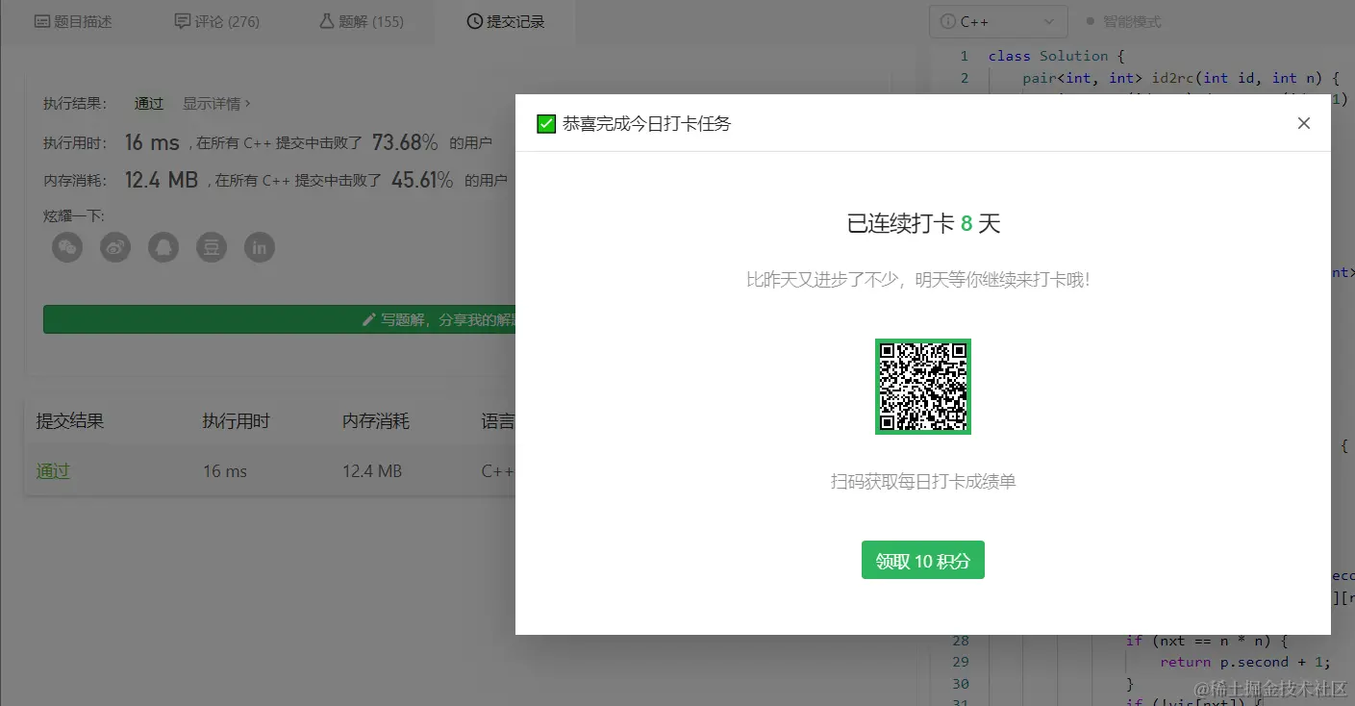The width and height of the screenshot is (1355, 706).
Task: Click the 执行用时 column header
Action: 237,421
